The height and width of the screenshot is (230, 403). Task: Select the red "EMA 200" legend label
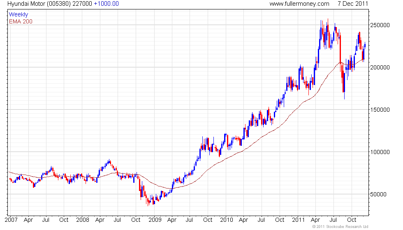(x=21, y=21)
